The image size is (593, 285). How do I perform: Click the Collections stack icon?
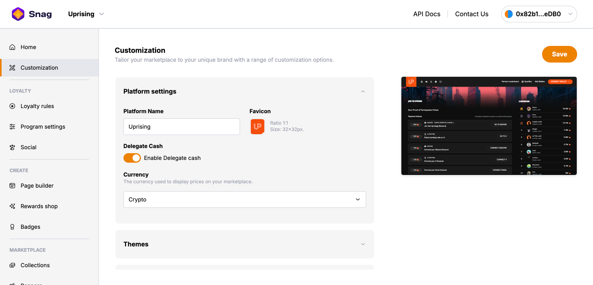tap(12, 265)
